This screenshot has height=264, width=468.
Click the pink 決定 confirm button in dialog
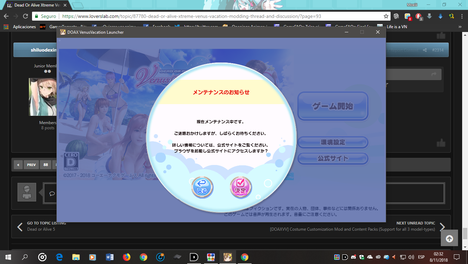coord(241,188)
